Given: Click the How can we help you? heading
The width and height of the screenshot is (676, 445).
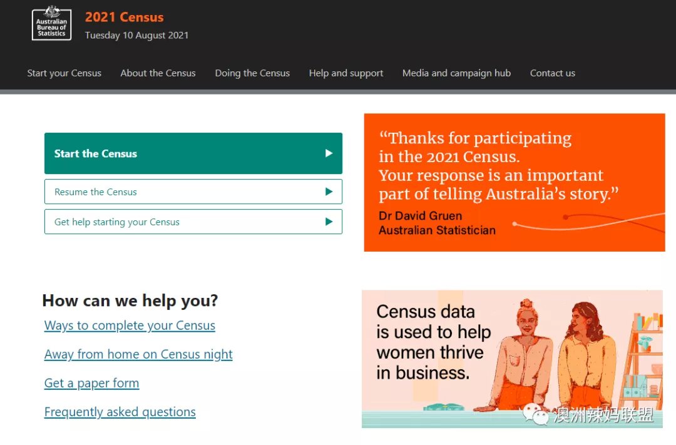Looking at the screenshot, I should [x=130, y=300].
